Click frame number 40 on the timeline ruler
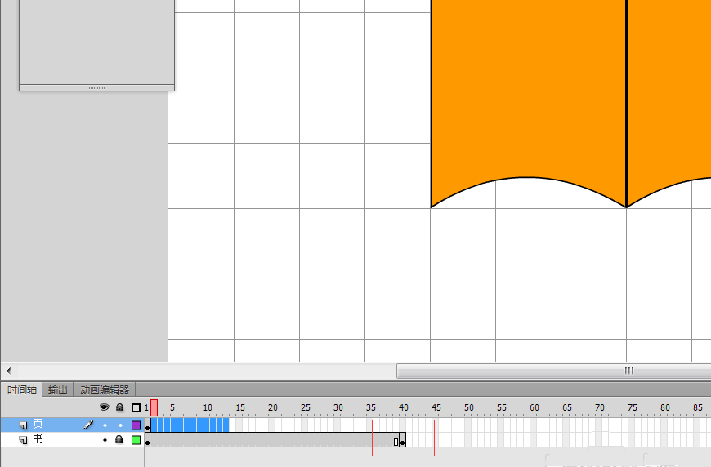The width and height of the screenshot is (711, 467). 403,407
